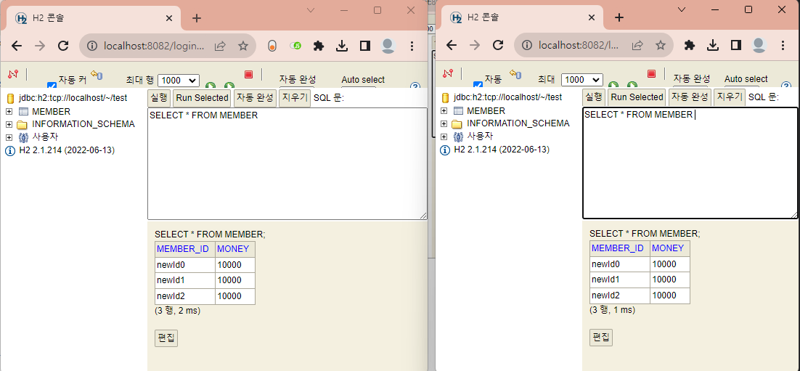Viewport: 800px width, 371px height.
Task: Open max rows 1000 dropdown in right window
Action: pos(582,80)
